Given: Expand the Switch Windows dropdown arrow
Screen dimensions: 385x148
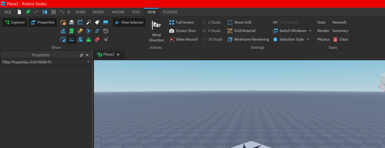Looking at the screenshot, I should (310, 31).
